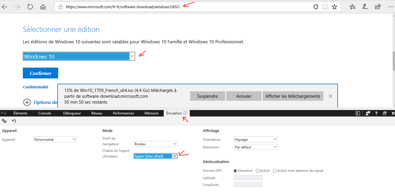The height and width of the screenshot is (192, 395).
Task: Open reading view book icon
Action: (325, 7)
